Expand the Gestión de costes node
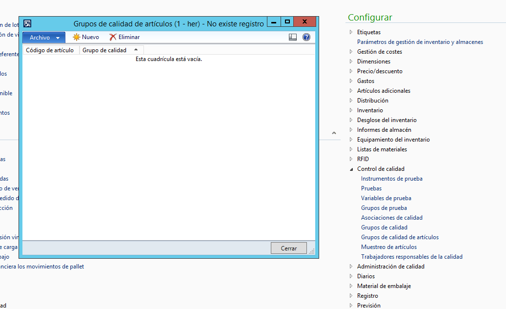 (351, 51)
